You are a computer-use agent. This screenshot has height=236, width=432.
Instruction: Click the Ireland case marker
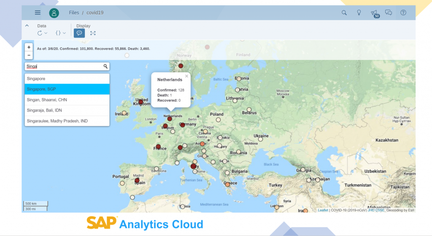(x=124, y=113)
